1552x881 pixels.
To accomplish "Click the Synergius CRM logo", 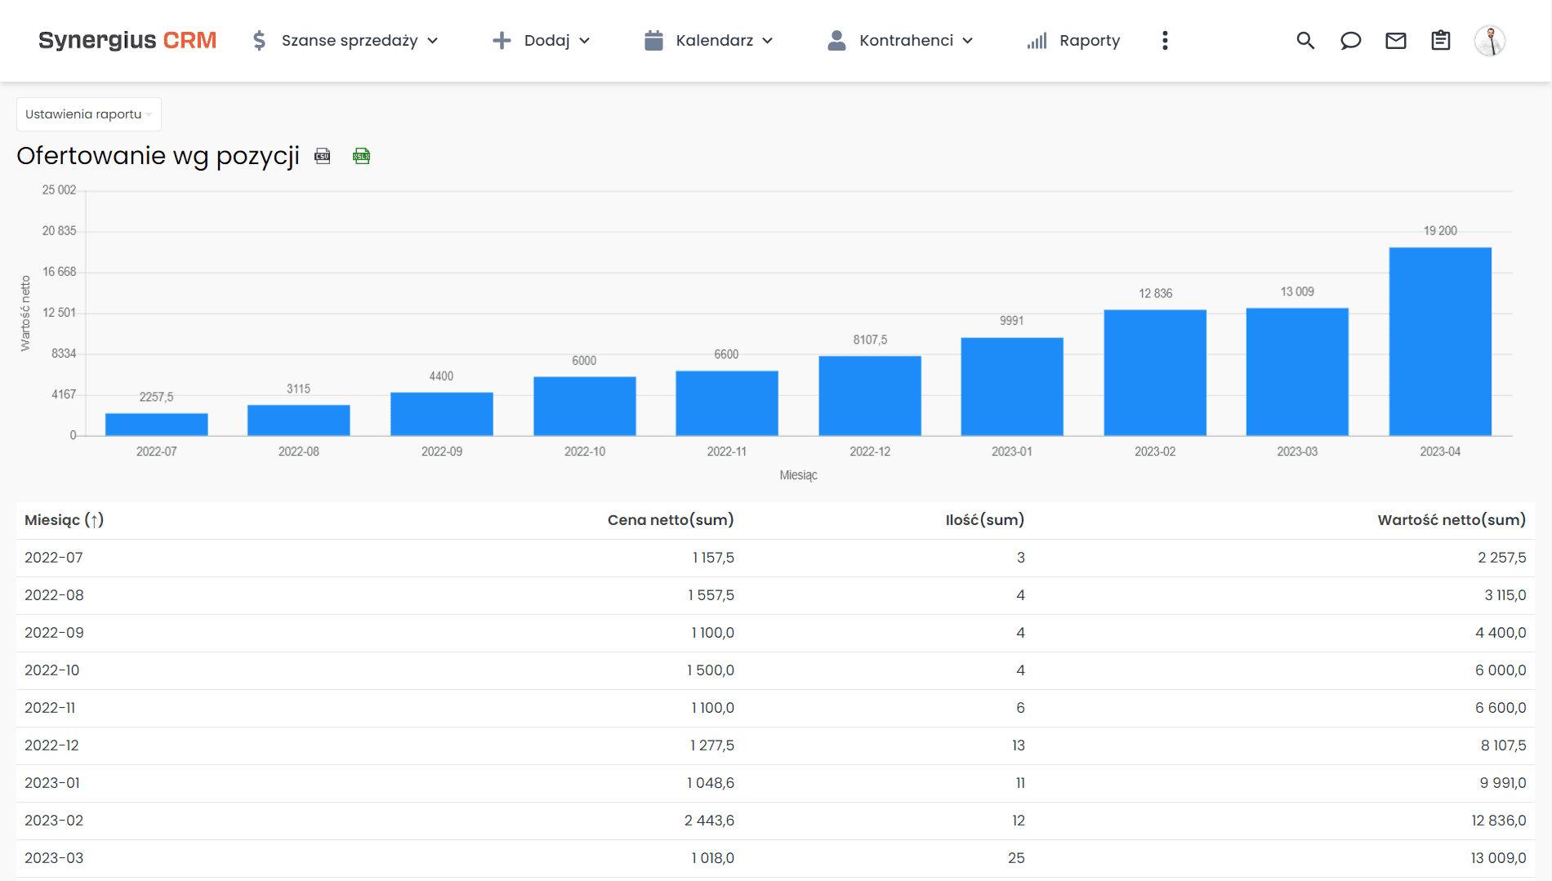I will [x=127, y=41].
